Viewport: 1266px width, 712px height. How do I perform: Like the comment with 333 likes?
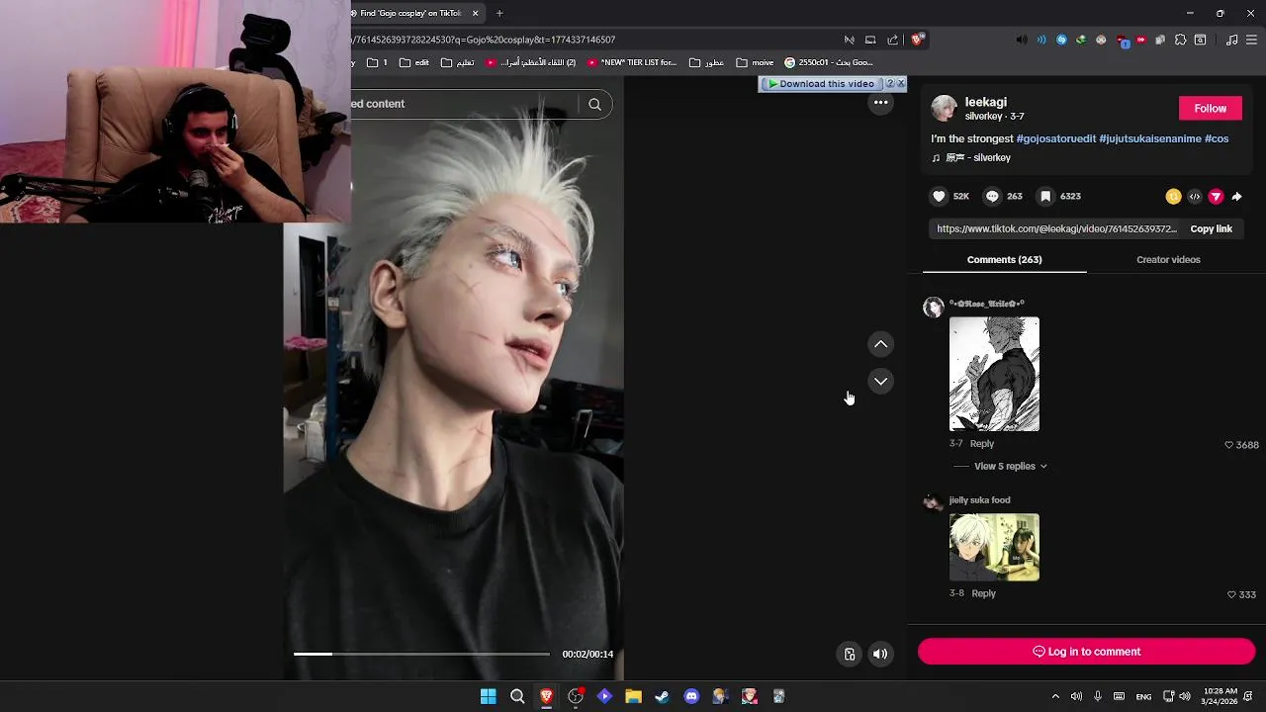tap(1231, 594)
